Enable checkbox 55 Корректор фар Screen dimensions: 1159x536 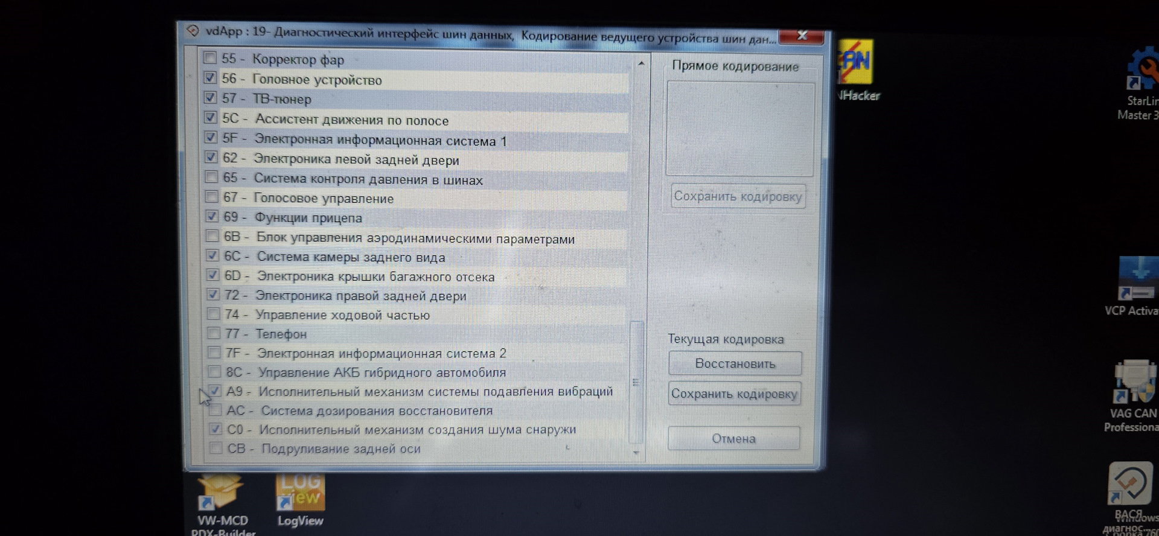[209, 58]
